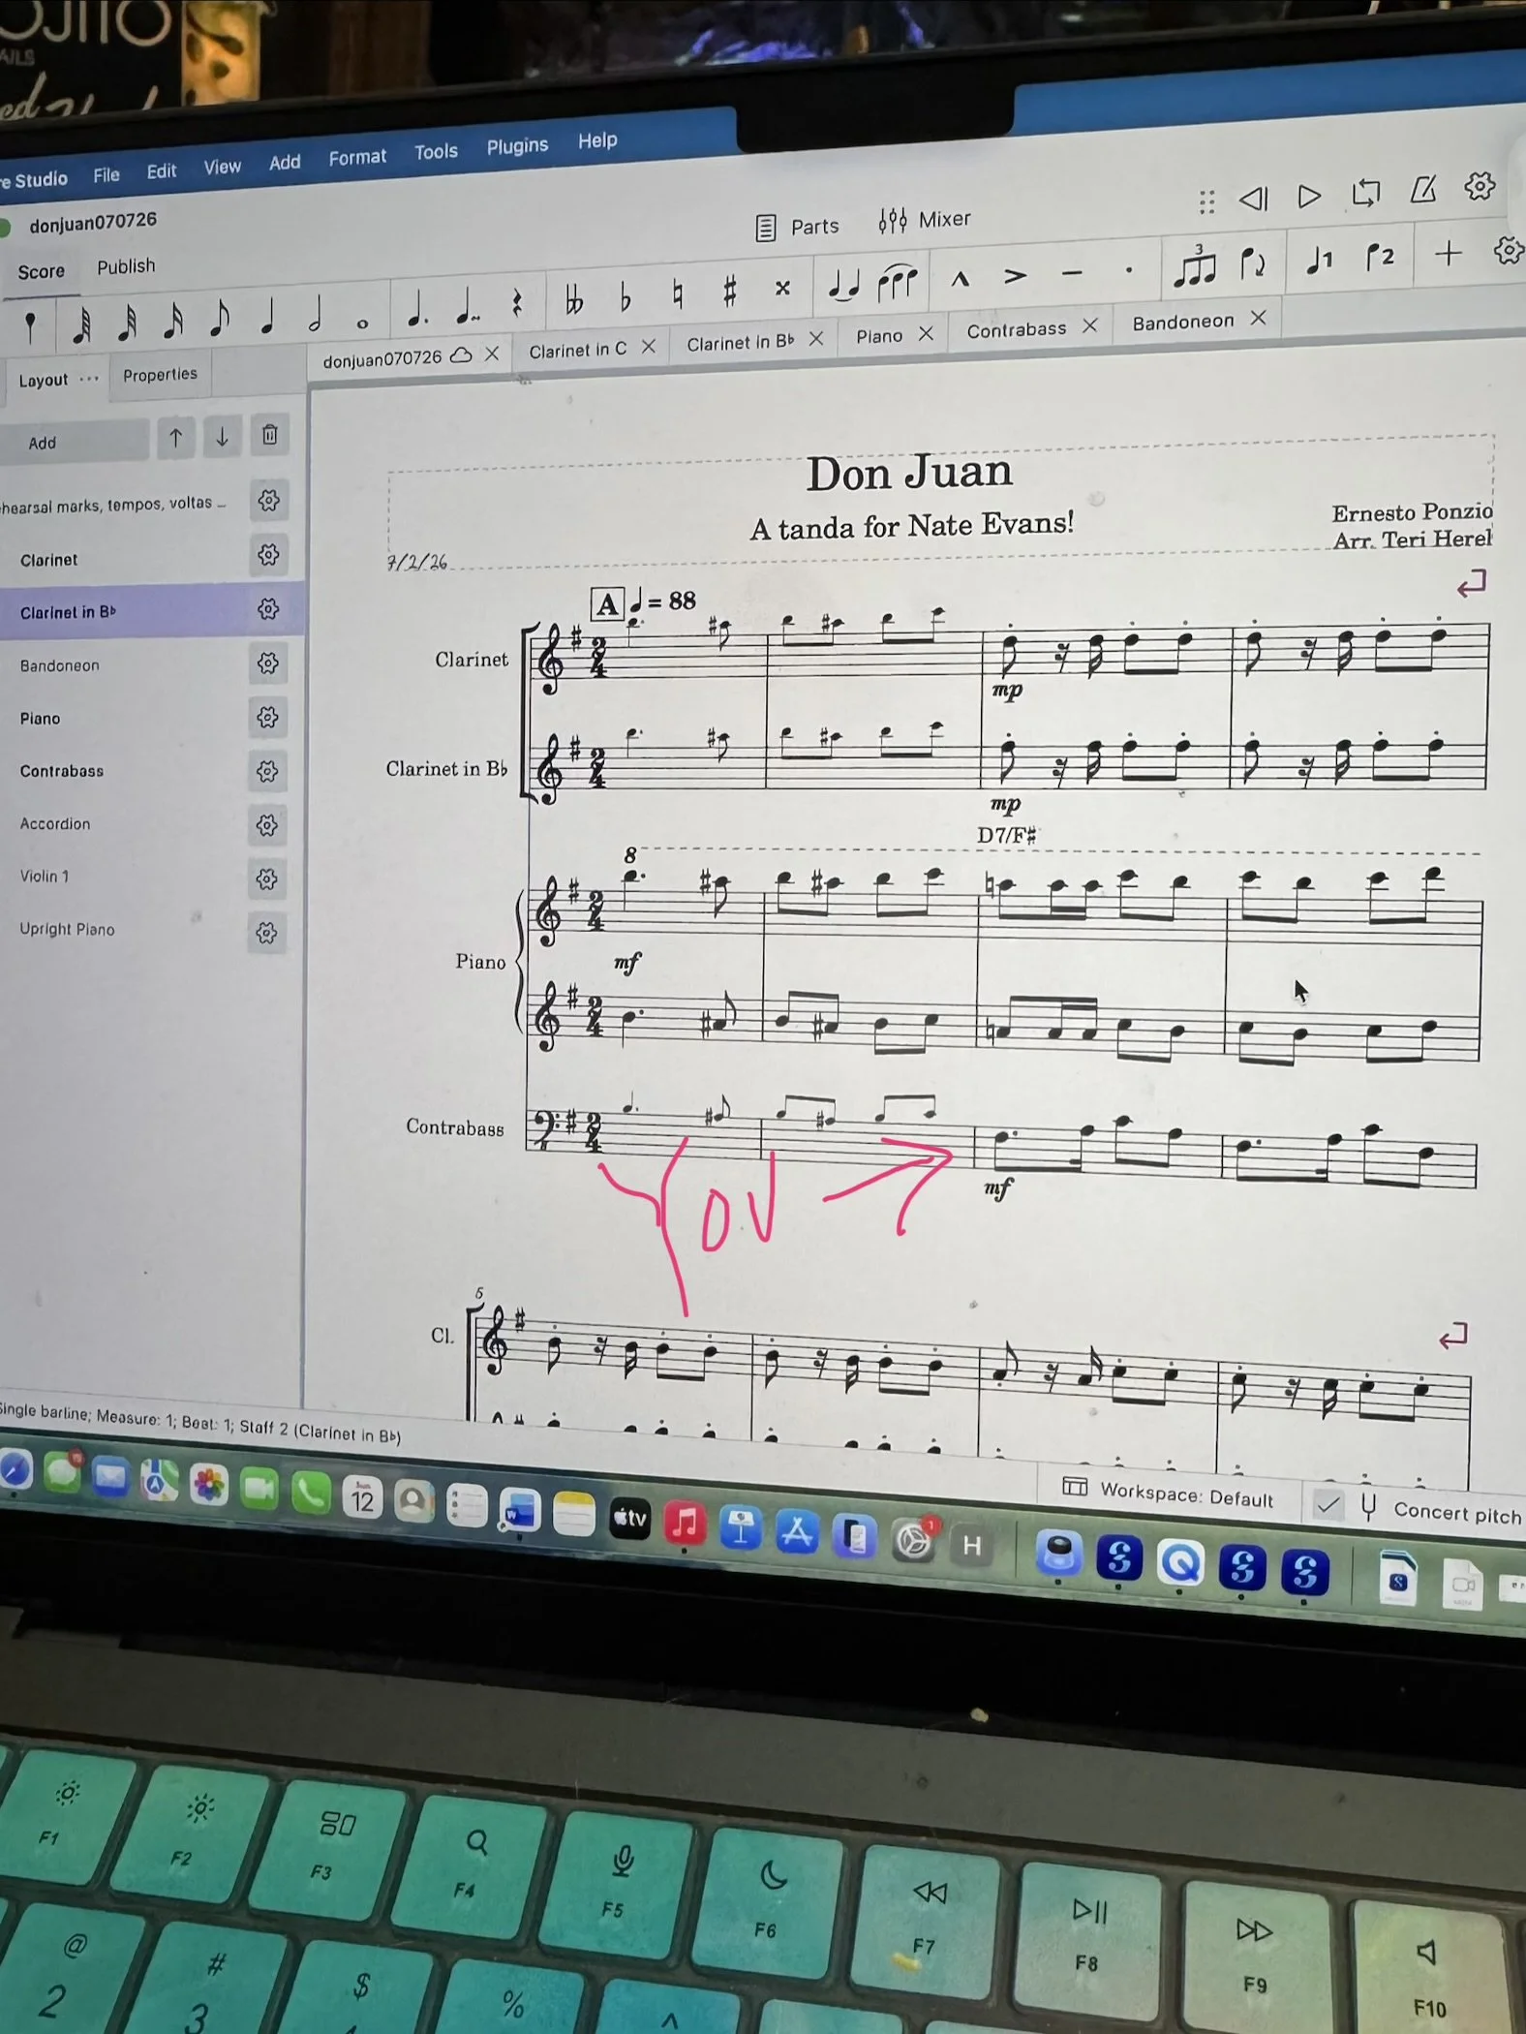Open the Format menu
This screenshot has width=1526, height=2034.
pos(357,157)
